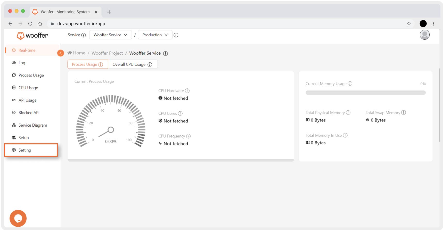The image size is (443, 230).
Task: Click the info icon after Production dropdown
Action: [176, 35]
